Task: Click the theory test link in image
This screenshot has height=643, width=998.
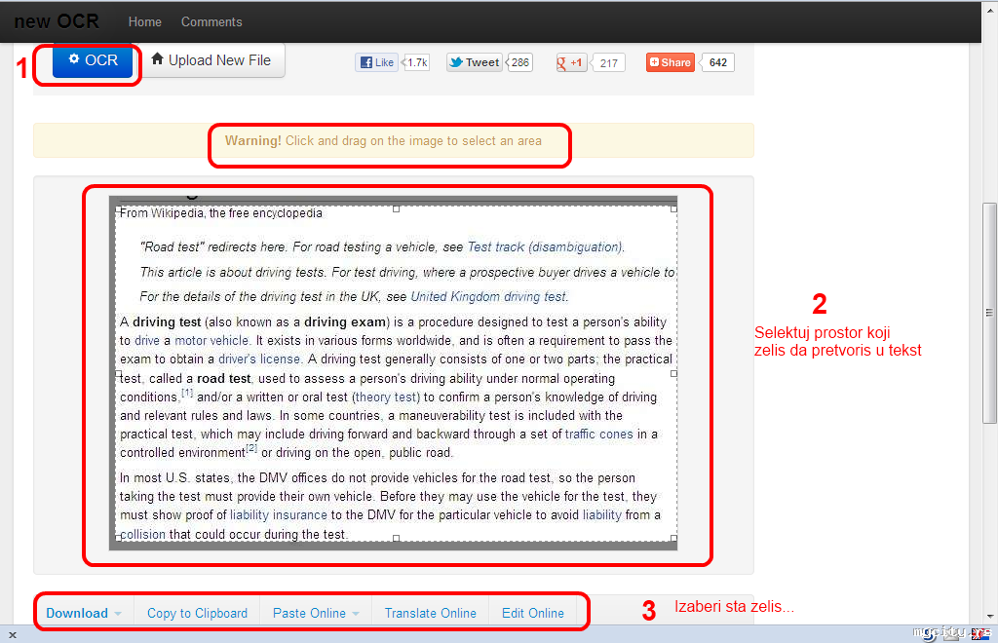Action: (386, 397)
